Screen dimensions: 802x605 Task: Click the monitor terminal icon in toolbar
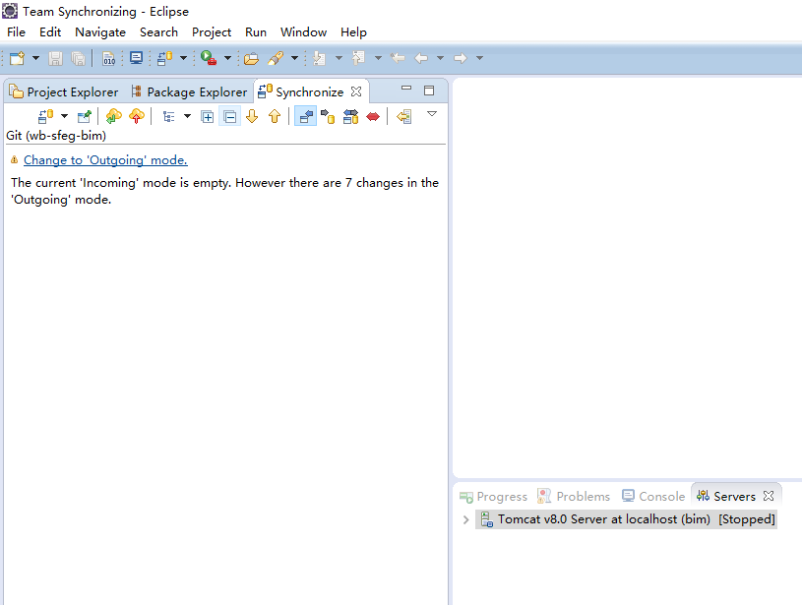coord(136,58)
